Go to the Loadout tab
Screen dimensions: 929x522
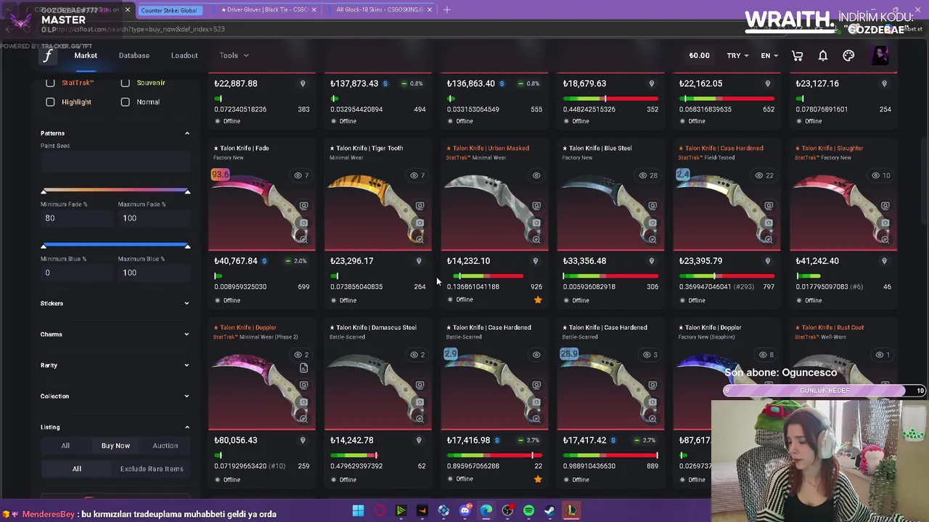[184, 56]
